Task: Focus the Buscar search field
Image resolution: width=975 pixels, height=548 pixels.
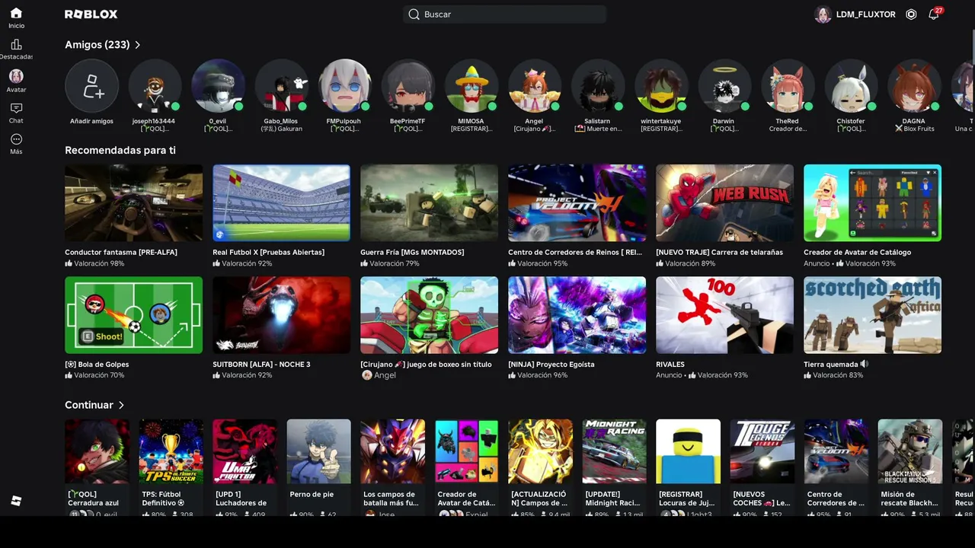Action: (505, 14)
